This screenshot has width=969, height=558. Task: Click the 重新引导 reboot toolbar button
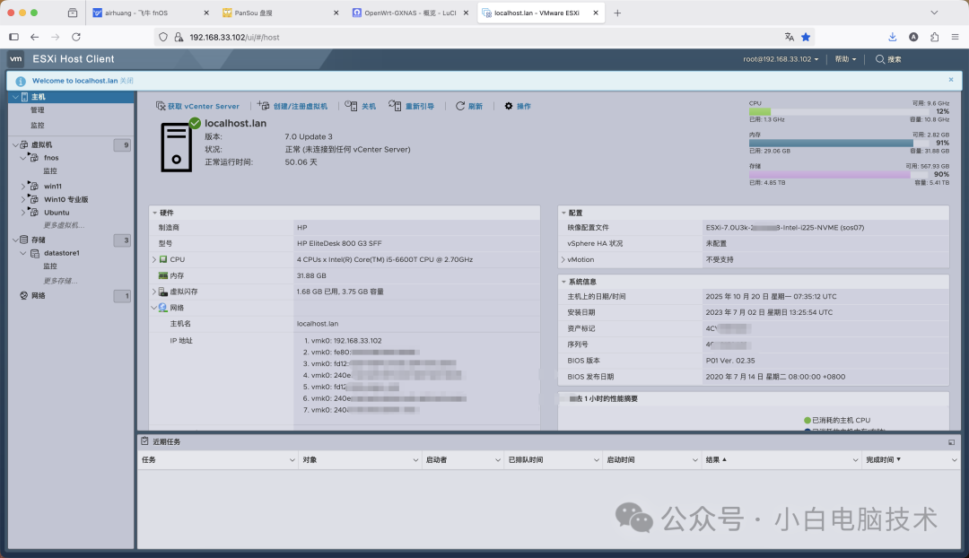pos(411,106)
